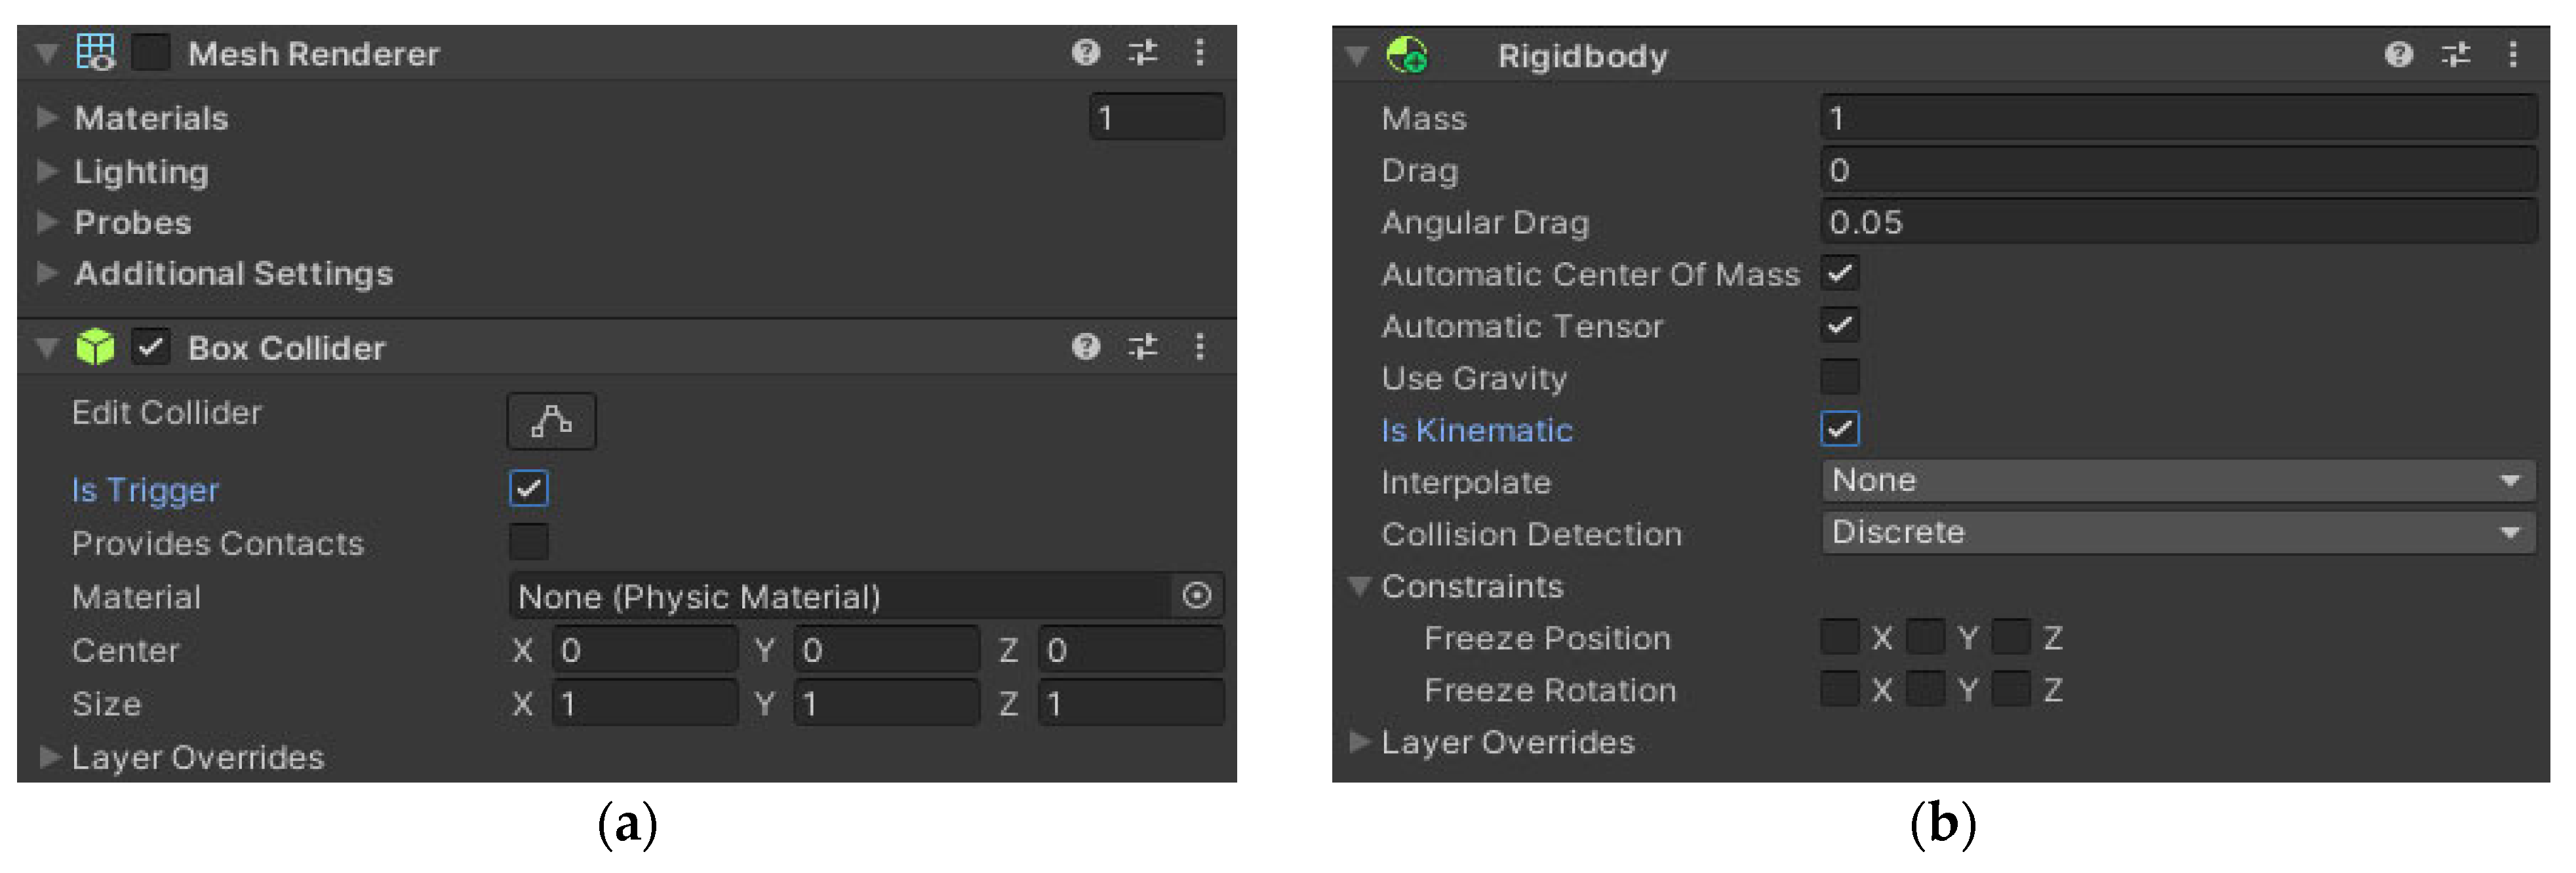The height and width of the screenshot is (873, 2576).
Task: Enable Provides Contacts checkbox
Action: 528,542
